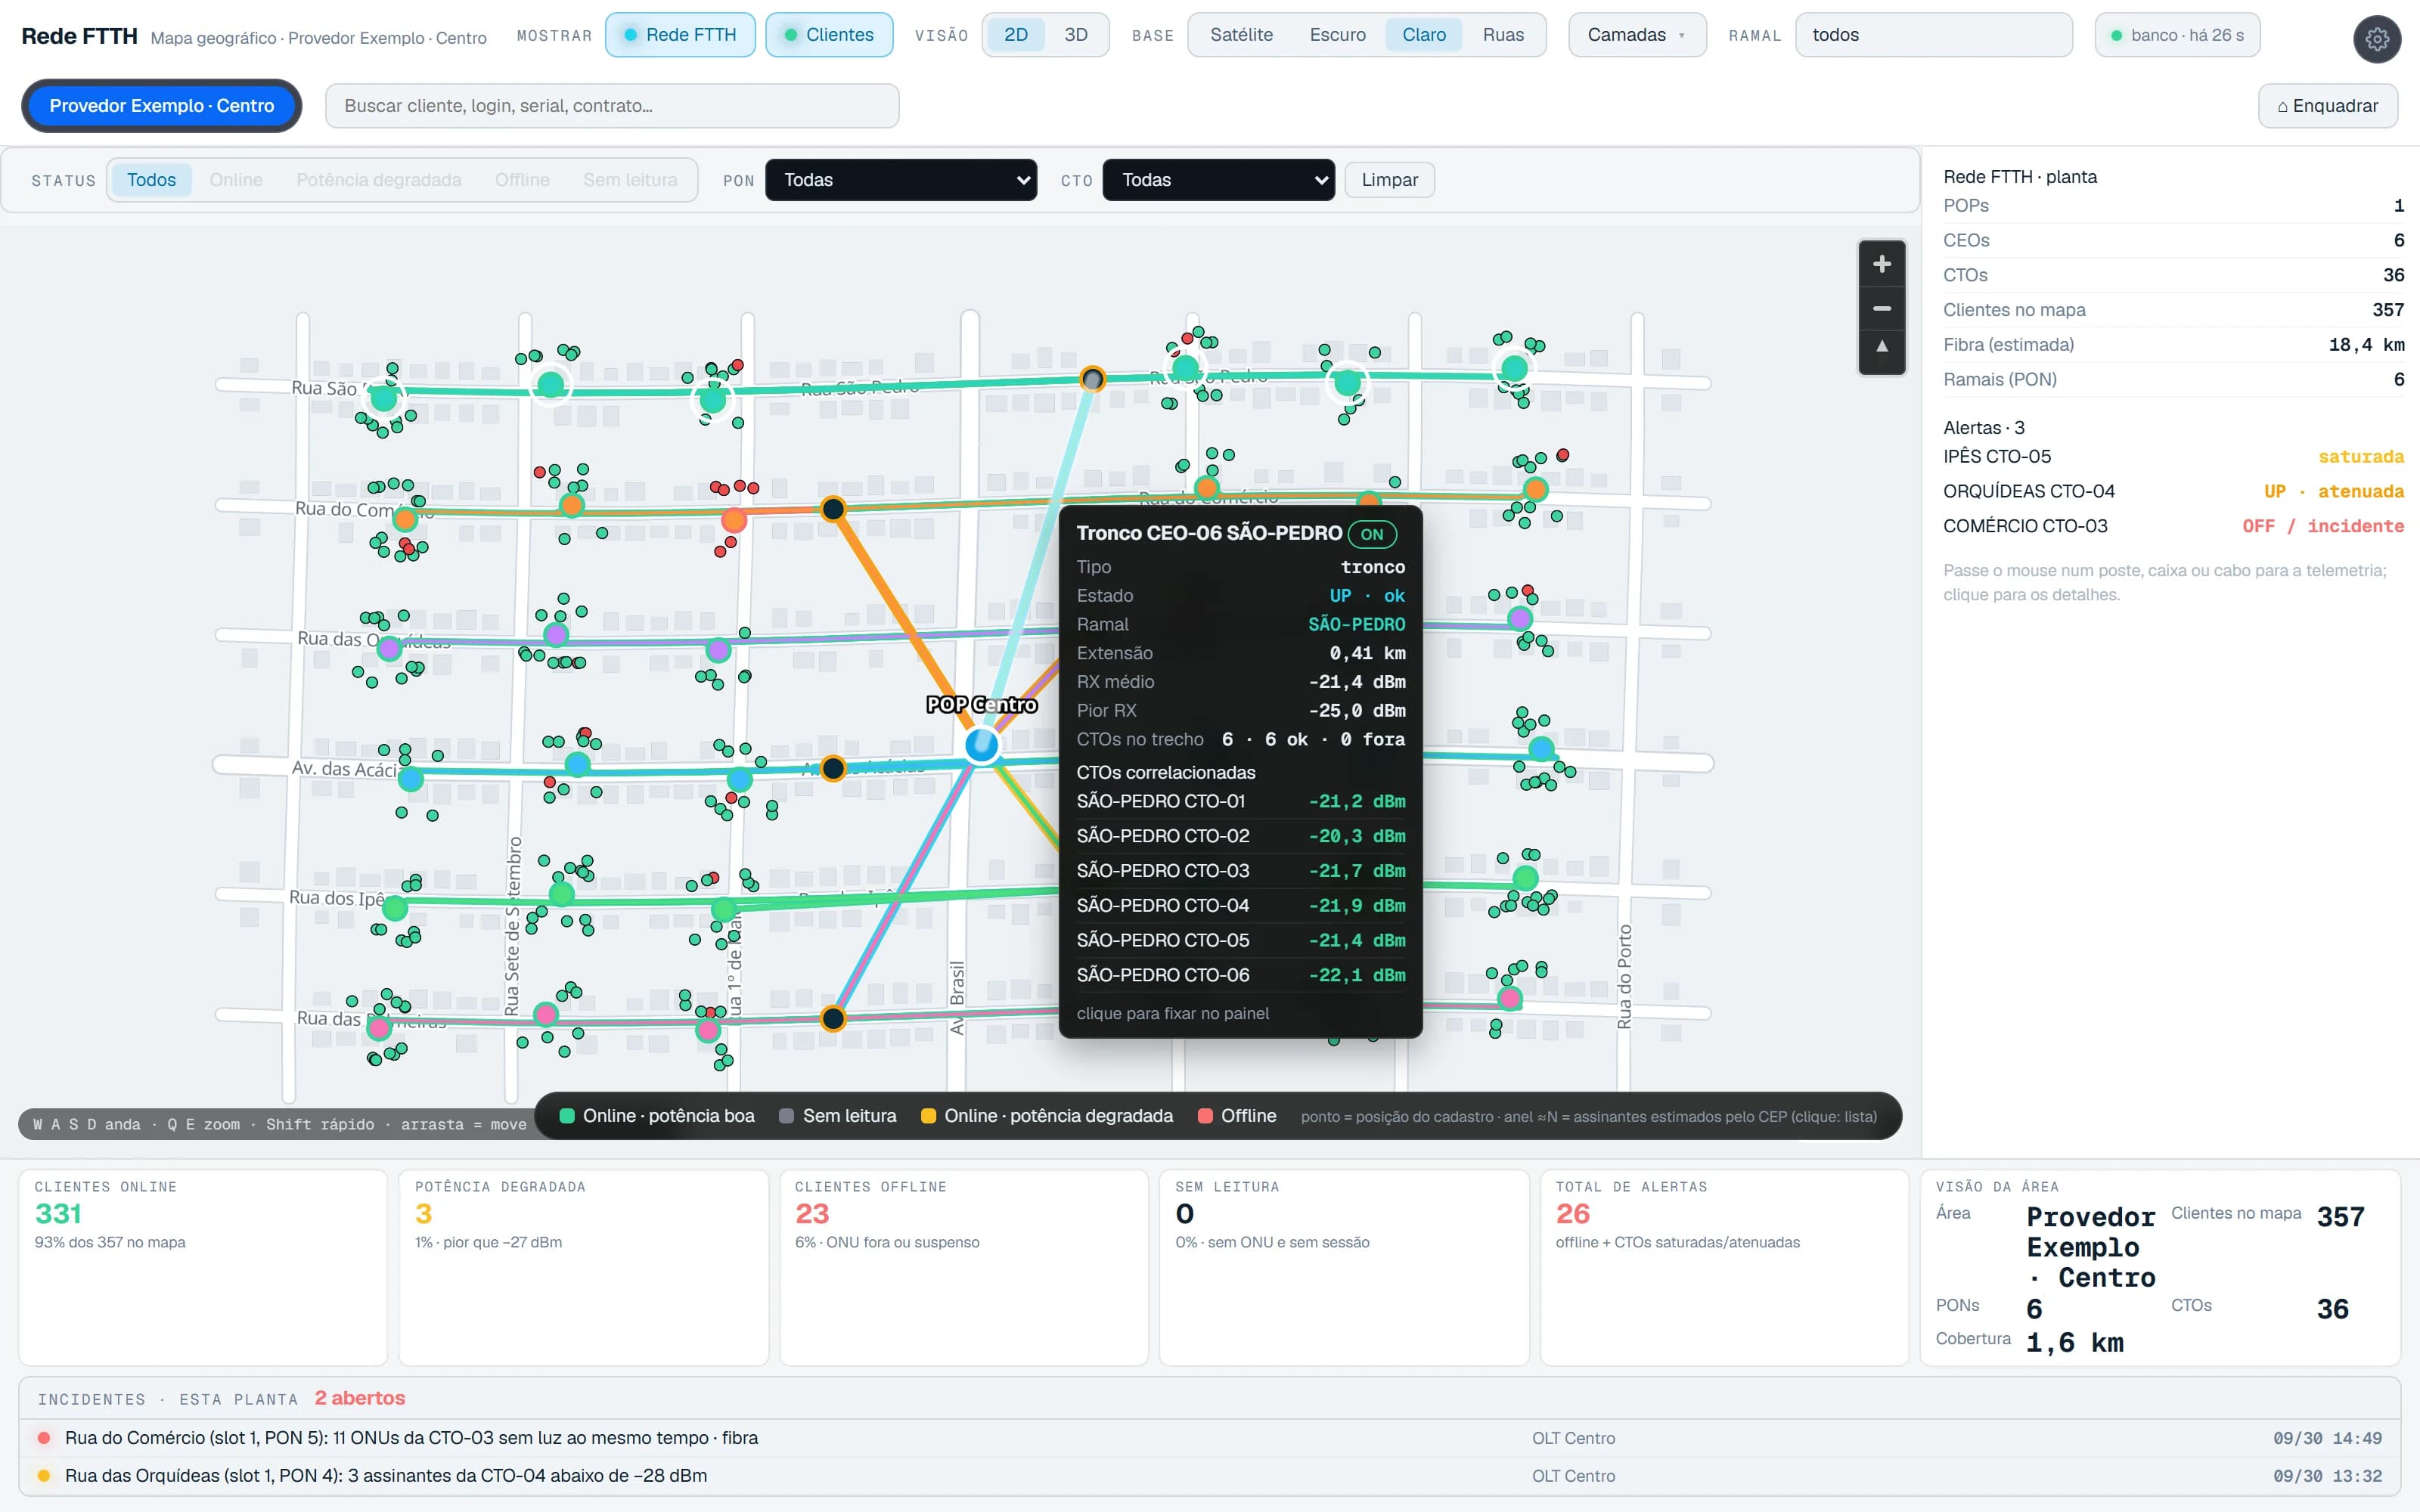Image resolution: width=2420 pixels, height=1512 pixels.
Task: Open the Clientes Online 331 card
Action: pyautogui.click(x=203, y=1267)
